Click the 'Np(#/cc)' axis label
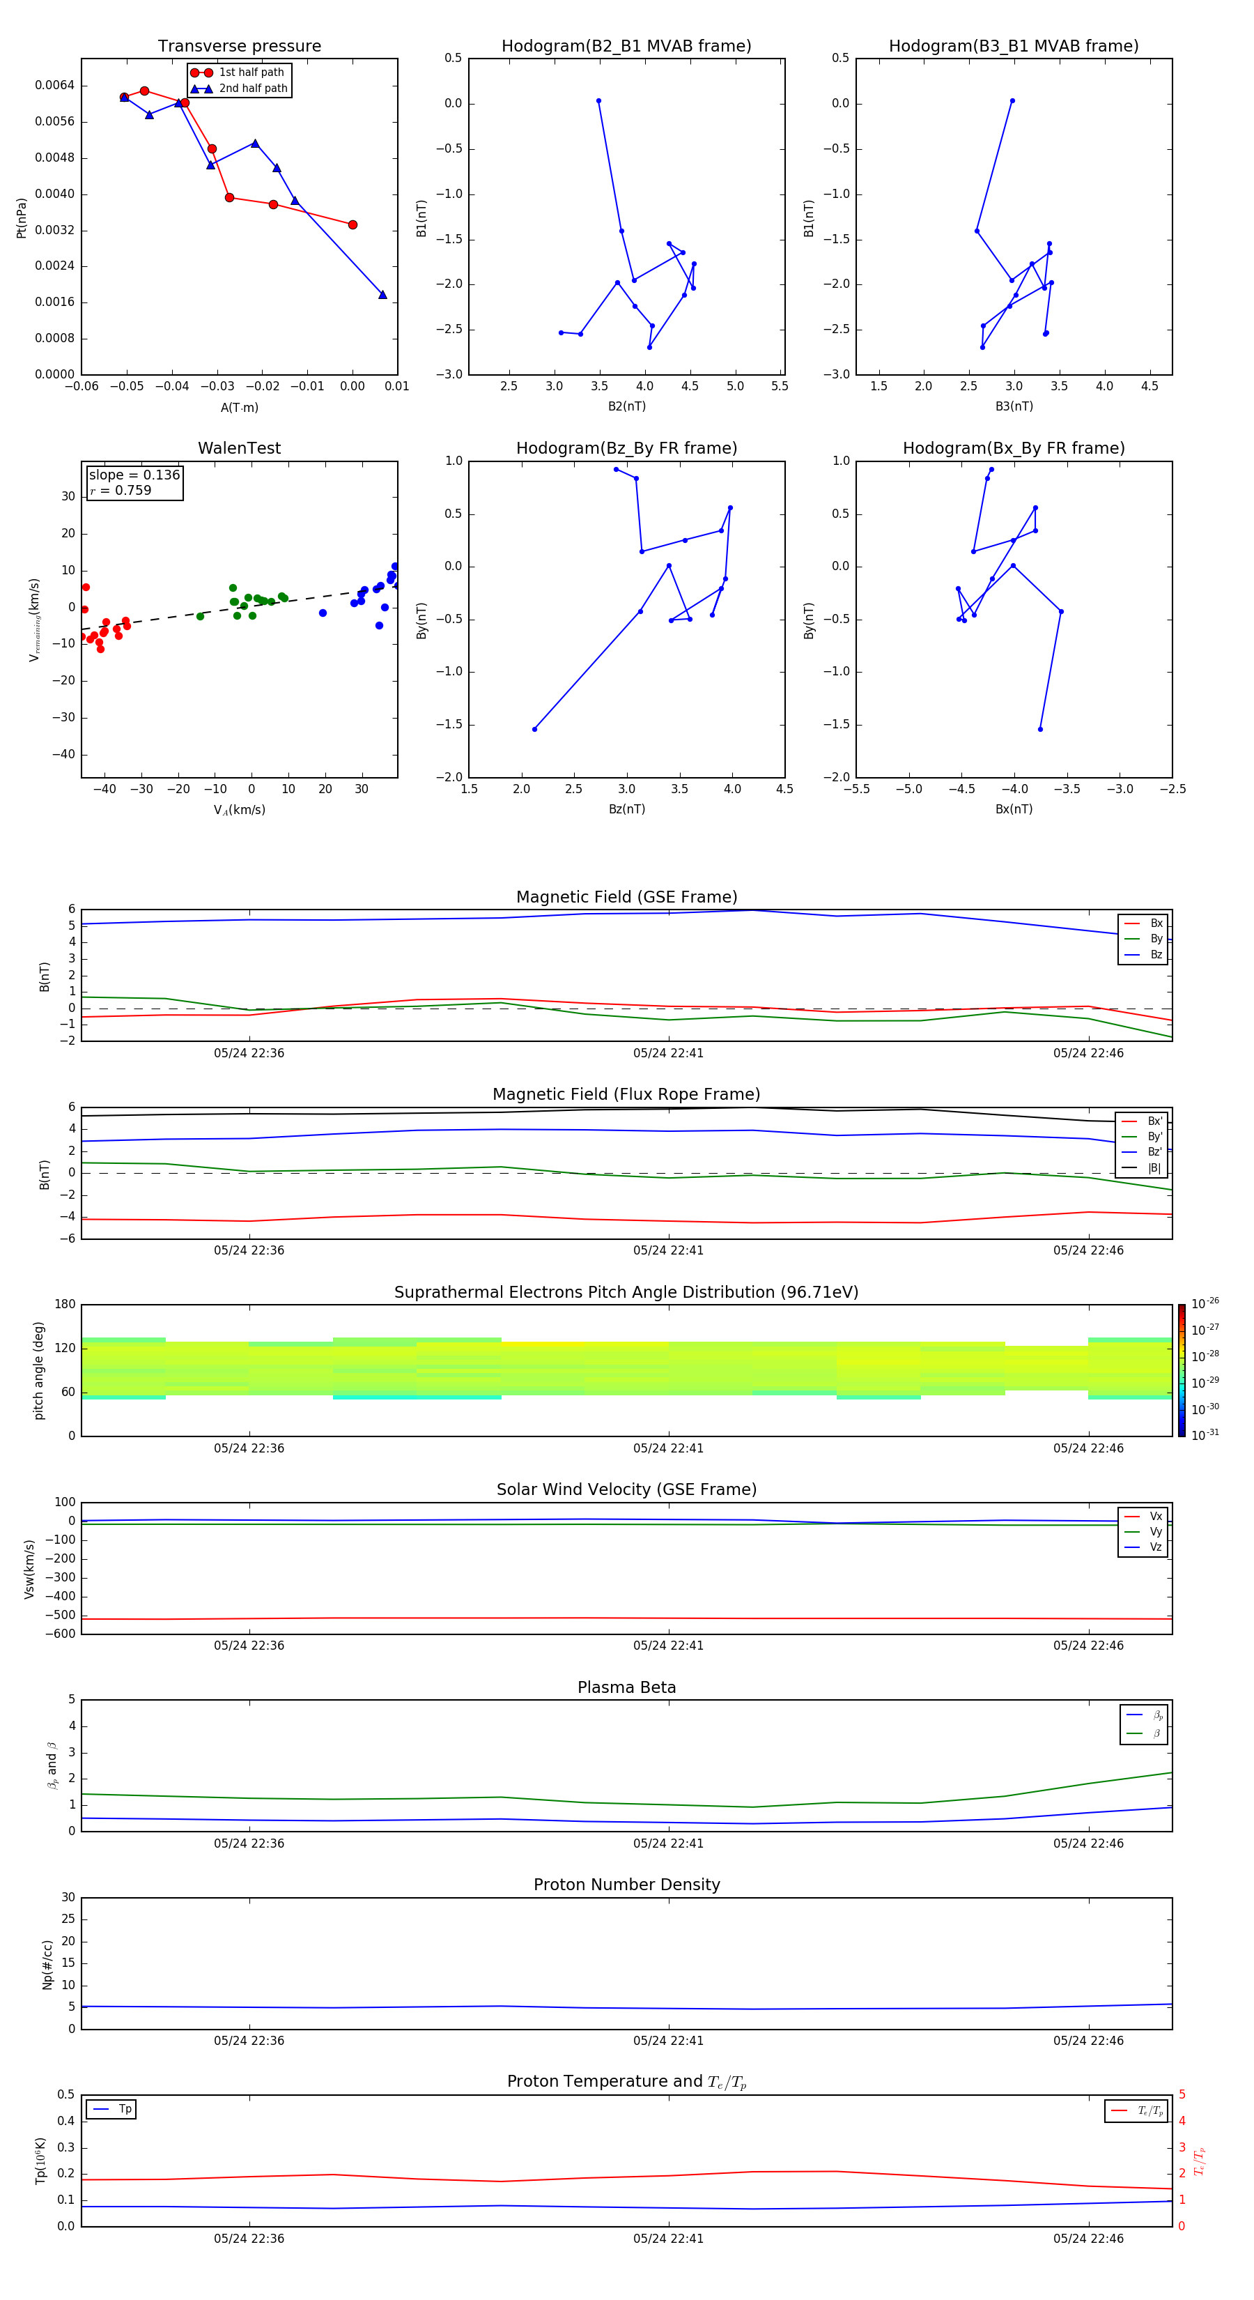This screenshot has height=2300, width=1254. [x=47, y=1964]
